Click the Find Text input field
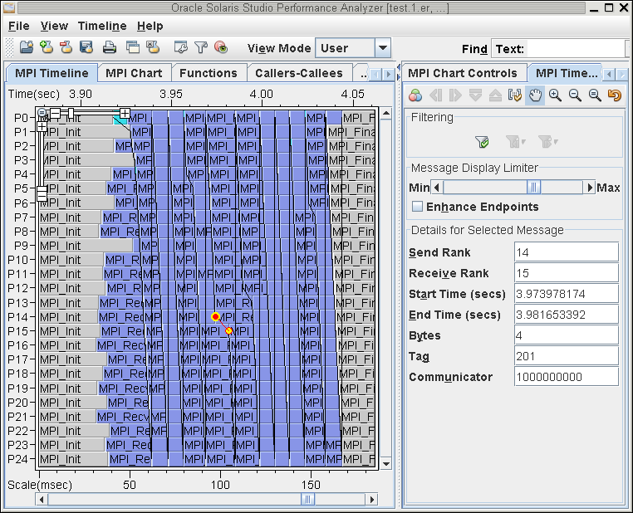 [x=577, y=49]
